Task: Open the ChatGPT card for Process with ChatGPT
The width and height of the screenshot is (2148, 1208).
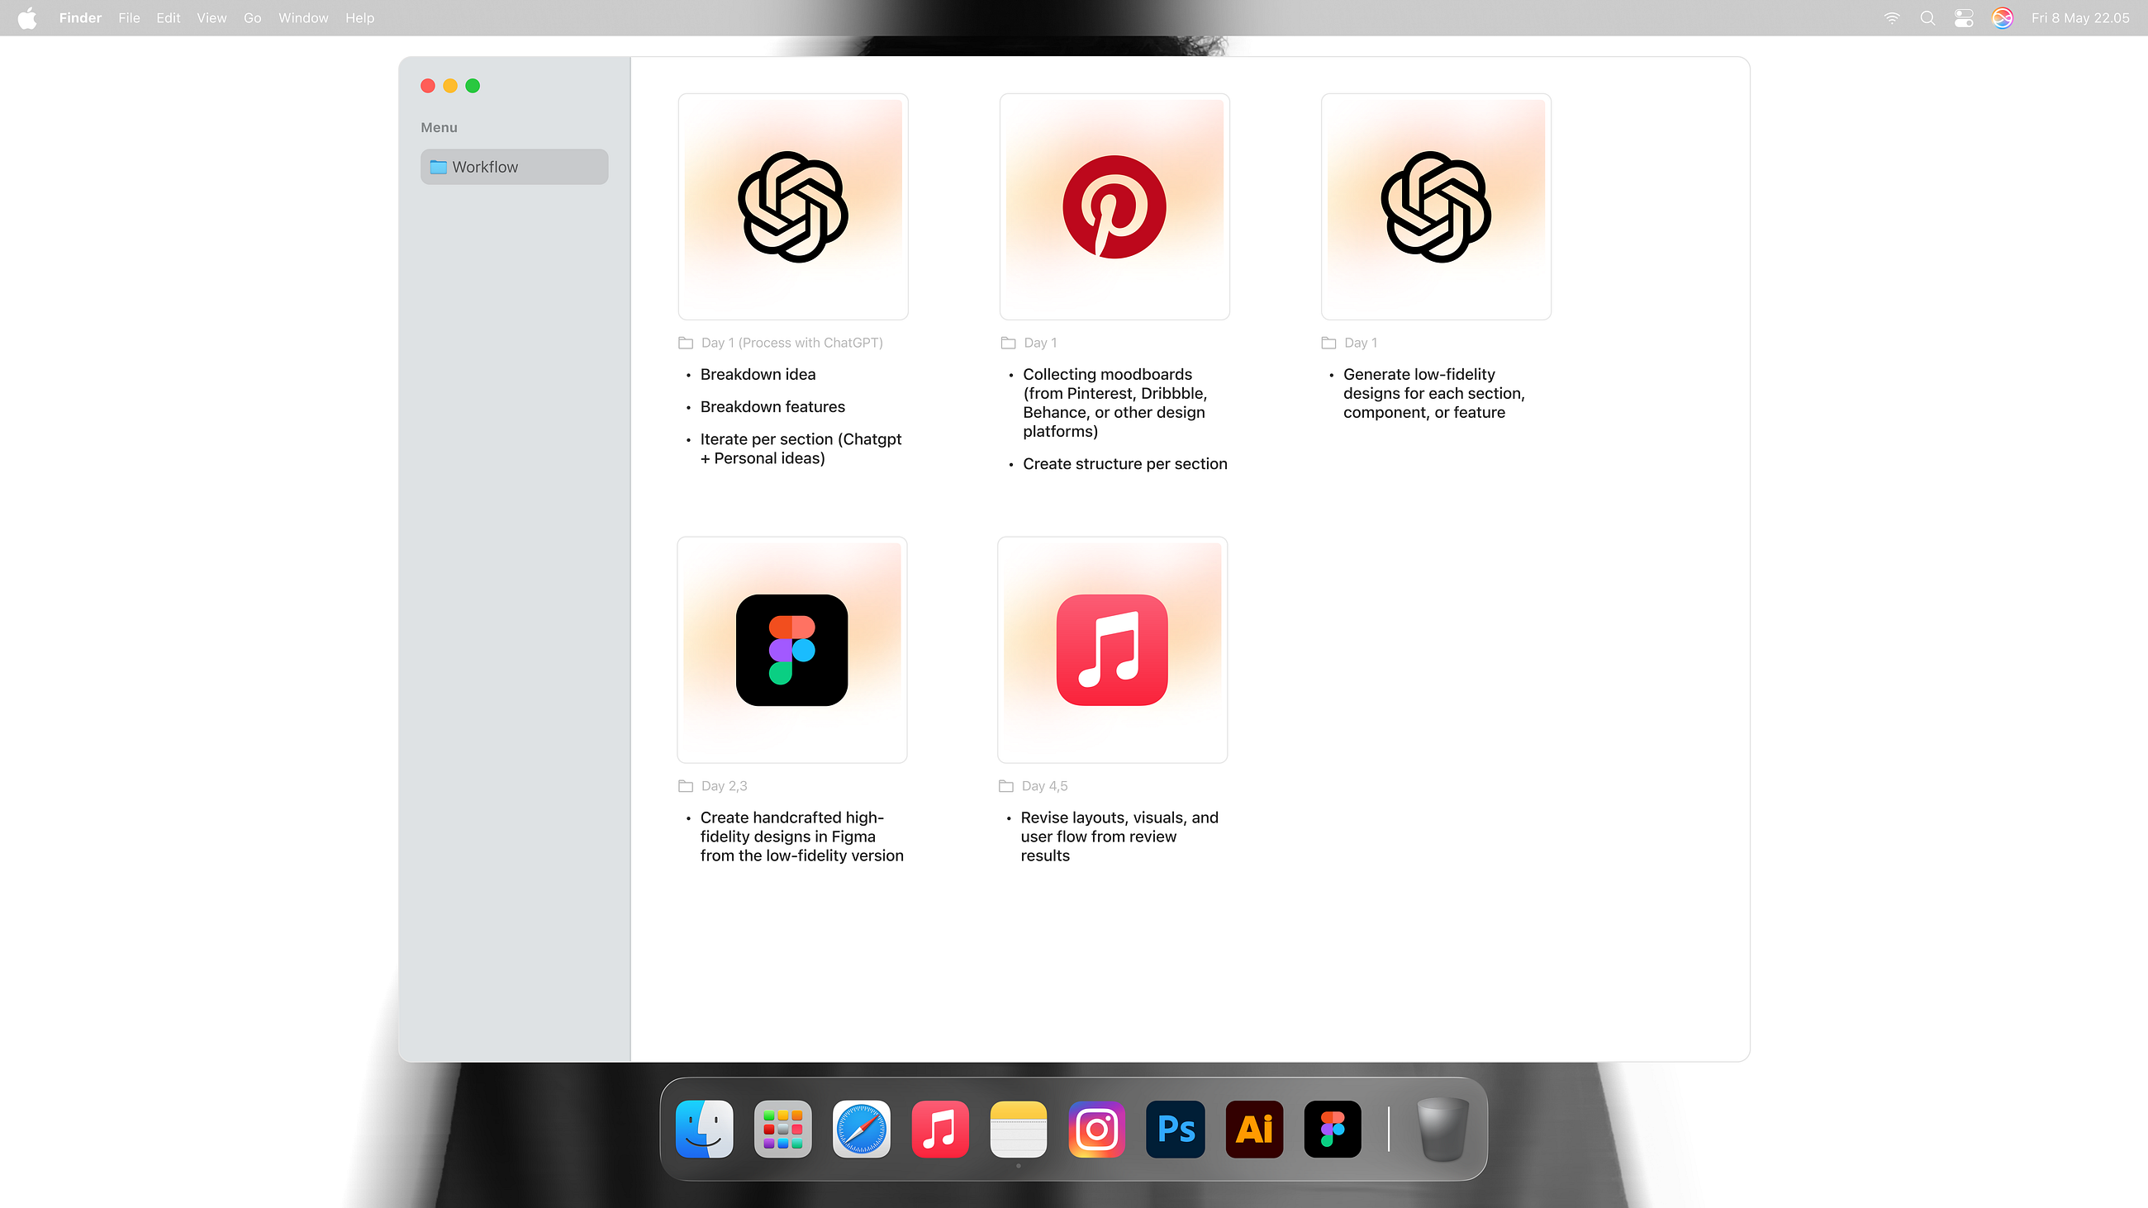Action: point(793,206)
